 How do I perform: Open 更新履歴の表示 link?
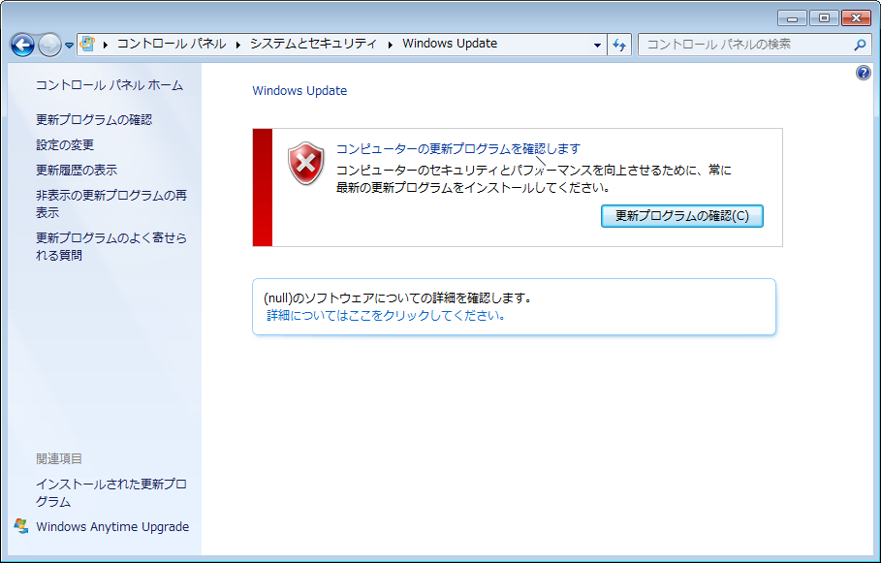(77, 170)
